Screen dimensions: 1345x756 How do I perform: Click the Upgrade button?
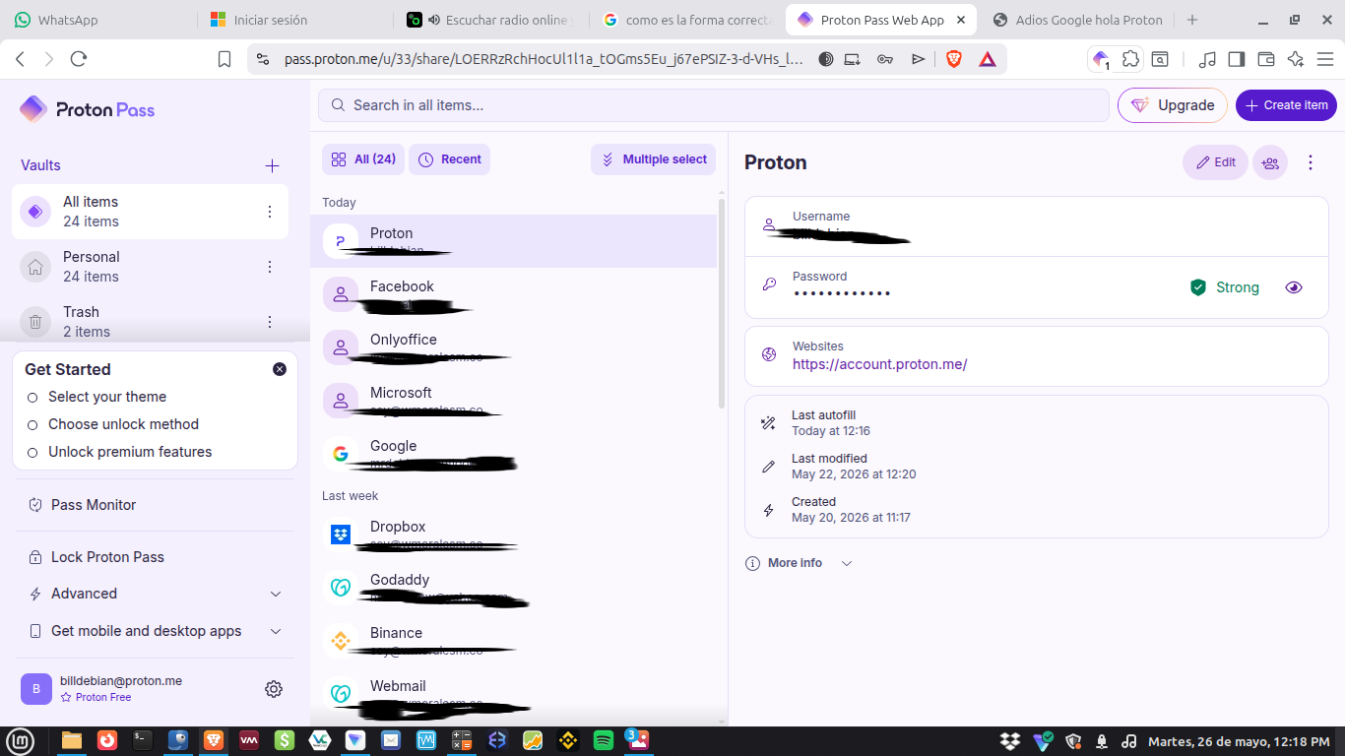(1172, 105)
